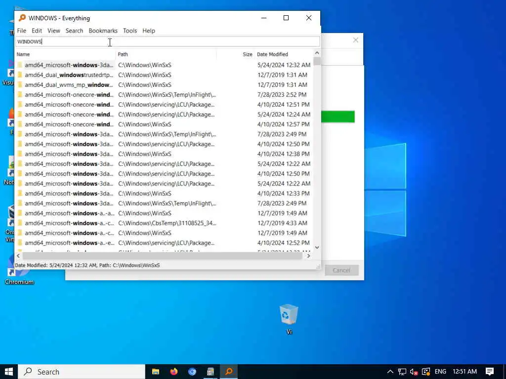This screenshot has width=506, height=379.
Task: Open the Bookmarks menu
Action: pyautogui.click(x=103, y=31)
